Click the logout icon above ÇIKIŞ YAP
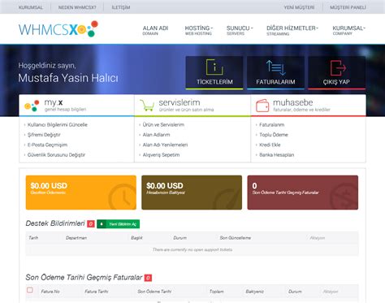 click(x=338, y=68)
